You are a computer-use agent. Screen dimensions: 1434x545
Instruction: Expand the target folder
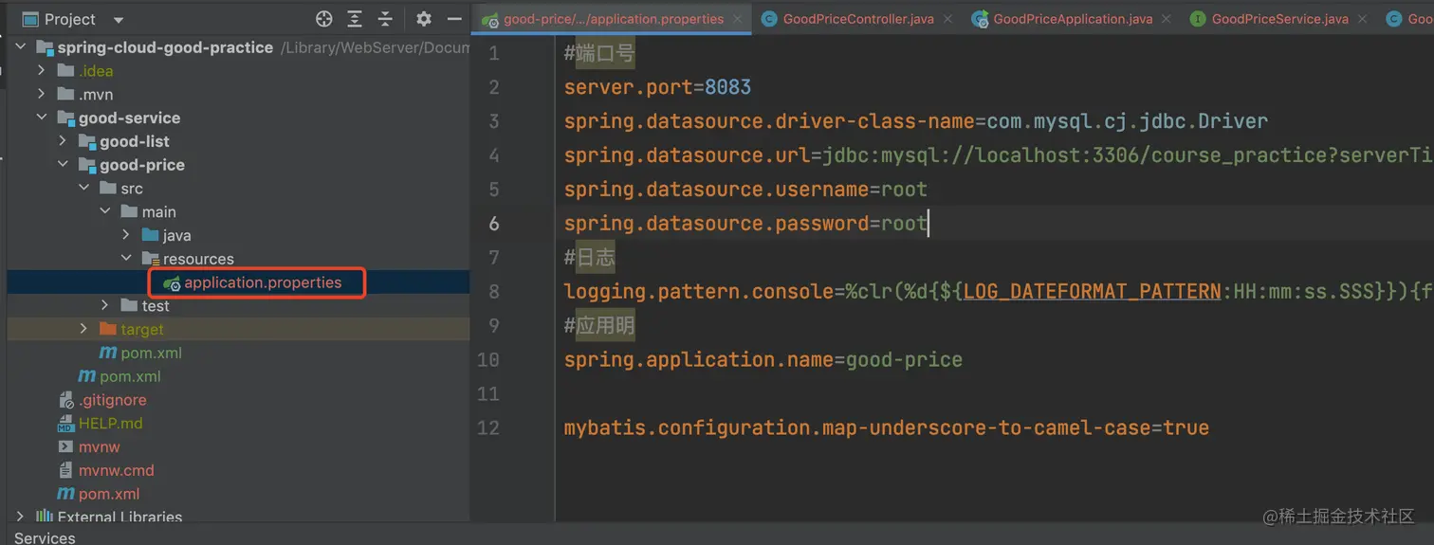[x=83, y=329]
